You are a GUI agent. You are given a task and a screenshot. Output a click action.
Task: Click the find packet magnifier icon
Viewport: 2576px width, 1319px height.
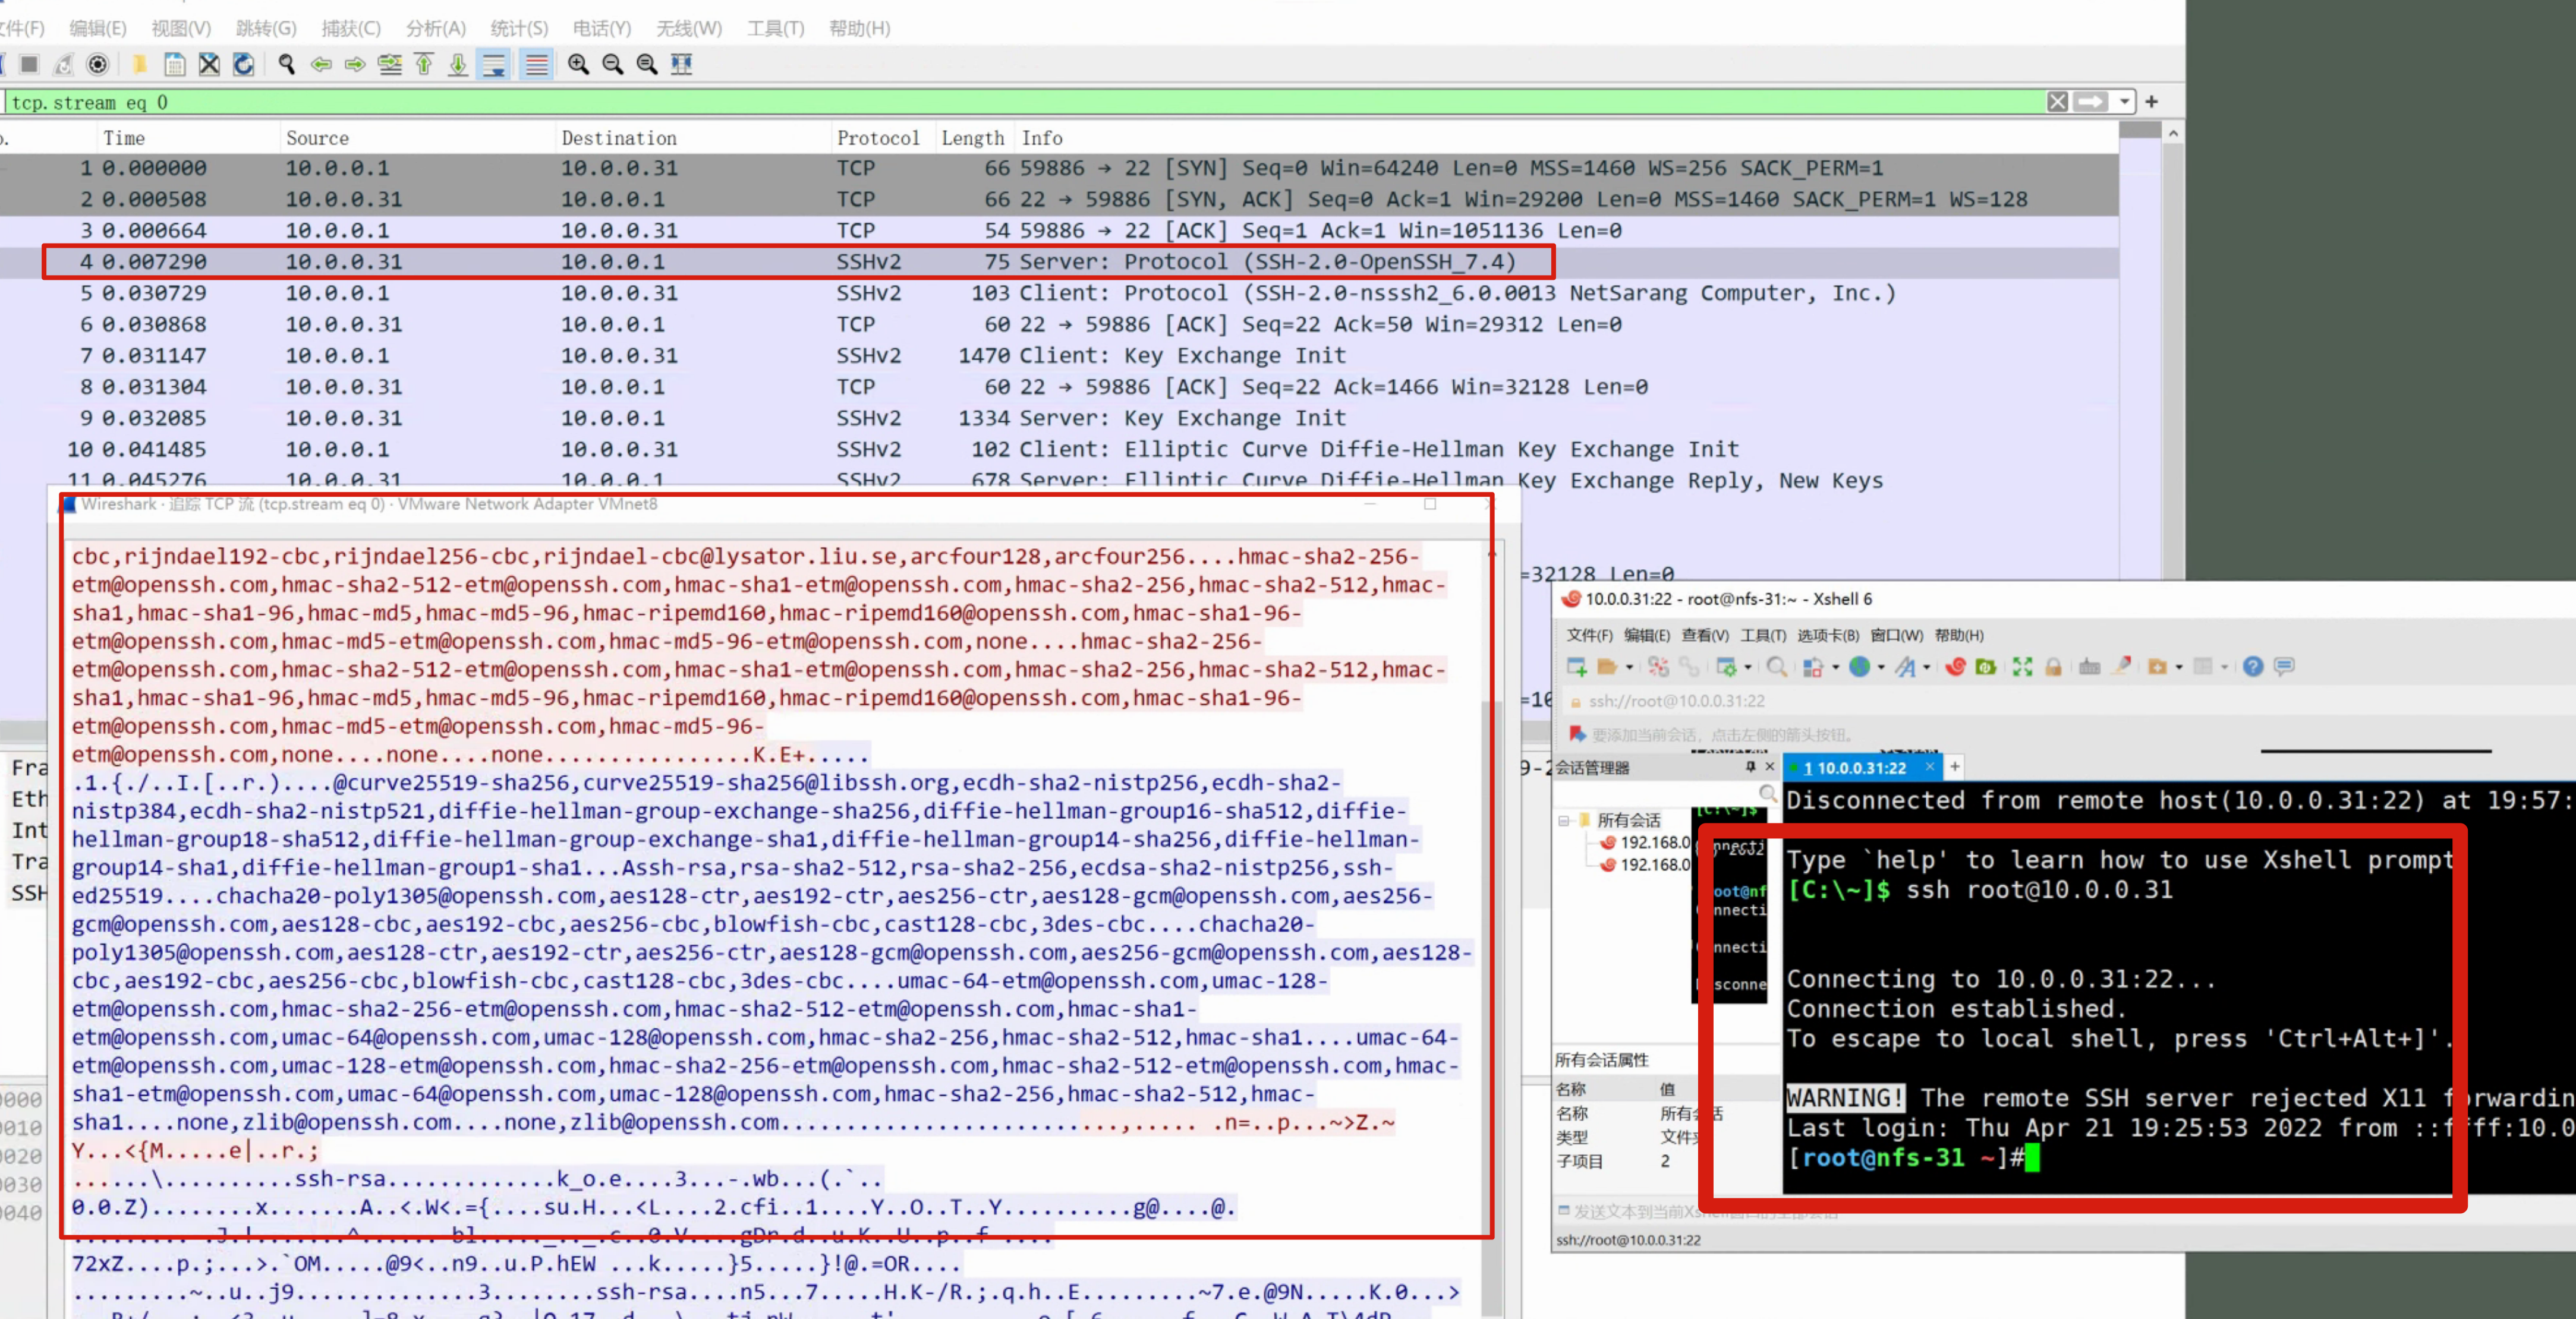287,65
